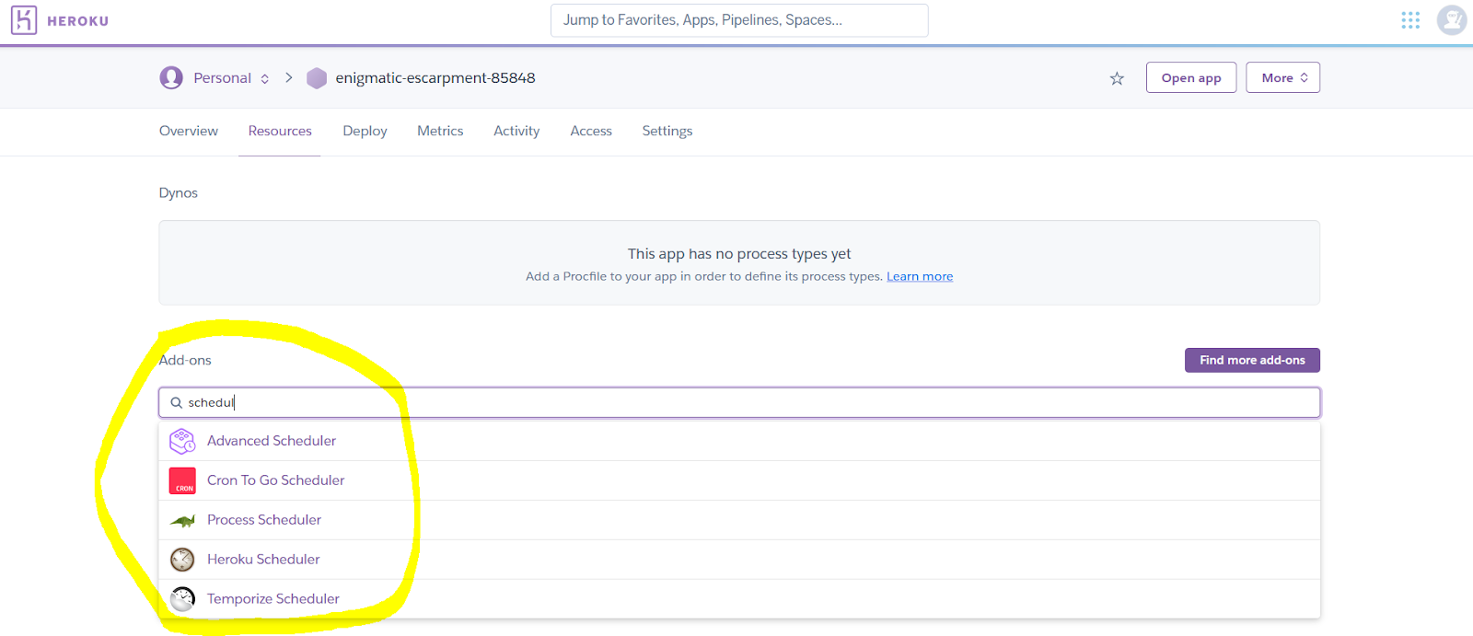Click the Personal account avatar icon
This screenshot has width=1473, height=636.
coord(171,77)
